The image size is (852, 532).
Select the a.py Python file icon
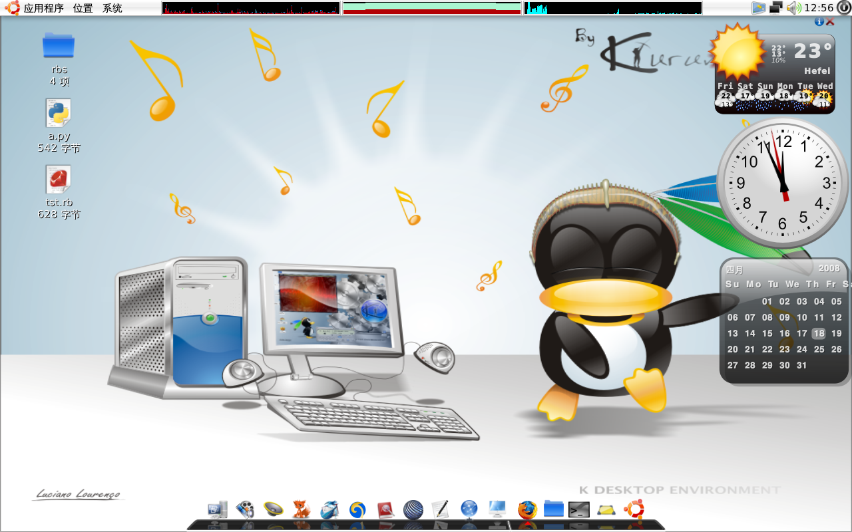pyautogui.click(x=59, y=113)
